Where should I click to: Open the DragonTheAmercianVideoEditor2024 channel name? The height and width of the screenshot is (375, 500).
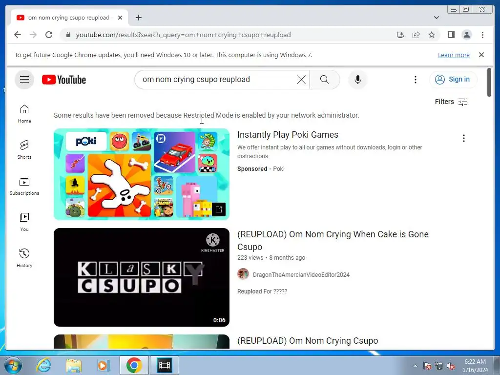pyautogui.click(x=301, y=275)
